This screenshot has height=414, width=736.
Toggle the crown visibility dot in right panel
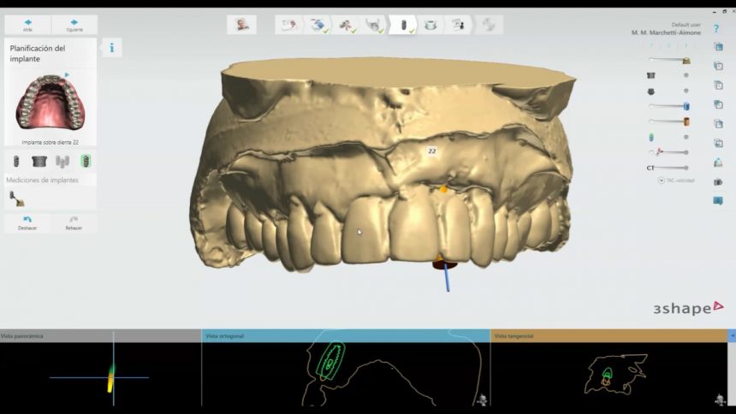[686, 75]
